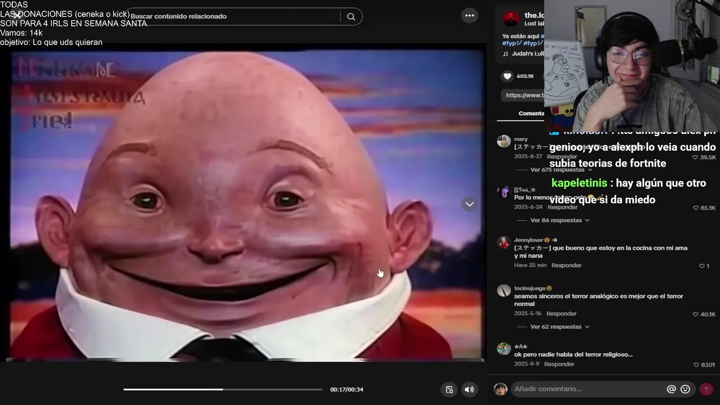The width and height of the screenshot is (720, 405).
Task: Focus the Buscar contenido relacionado search field
Action: click(x=235, y=16)
